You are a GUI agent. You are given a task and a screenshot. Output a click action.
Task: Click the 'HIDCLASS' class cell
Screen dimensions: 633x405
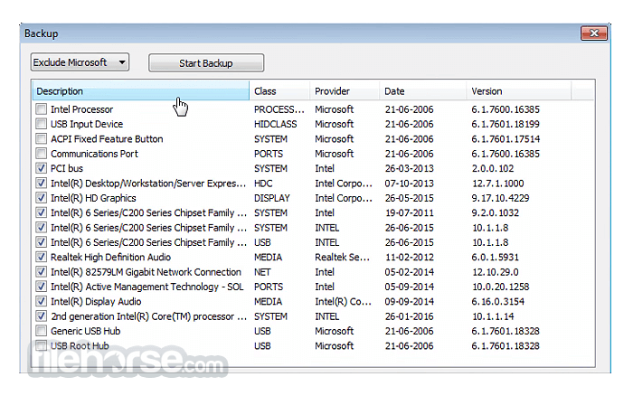tap(275, 124)
